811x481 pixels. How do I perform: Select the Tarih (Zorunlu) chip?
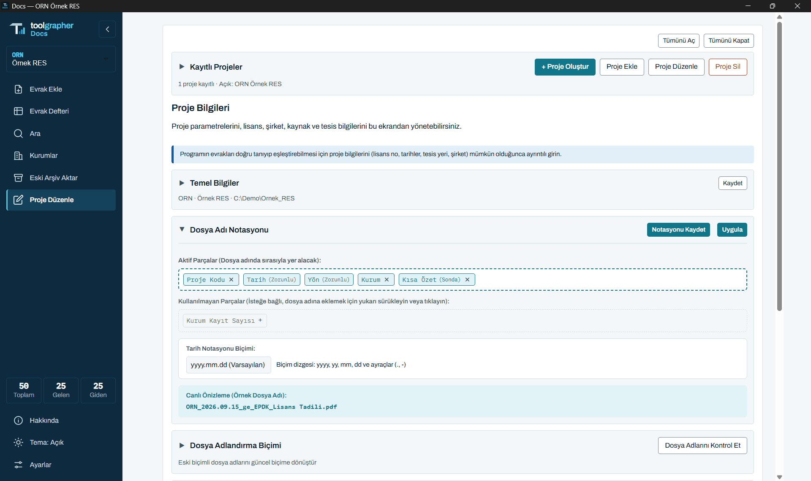point(272,279)
